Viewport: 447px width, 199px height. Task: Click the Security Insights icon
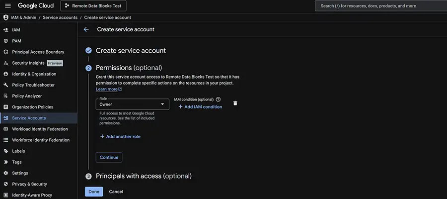(5, 63)
